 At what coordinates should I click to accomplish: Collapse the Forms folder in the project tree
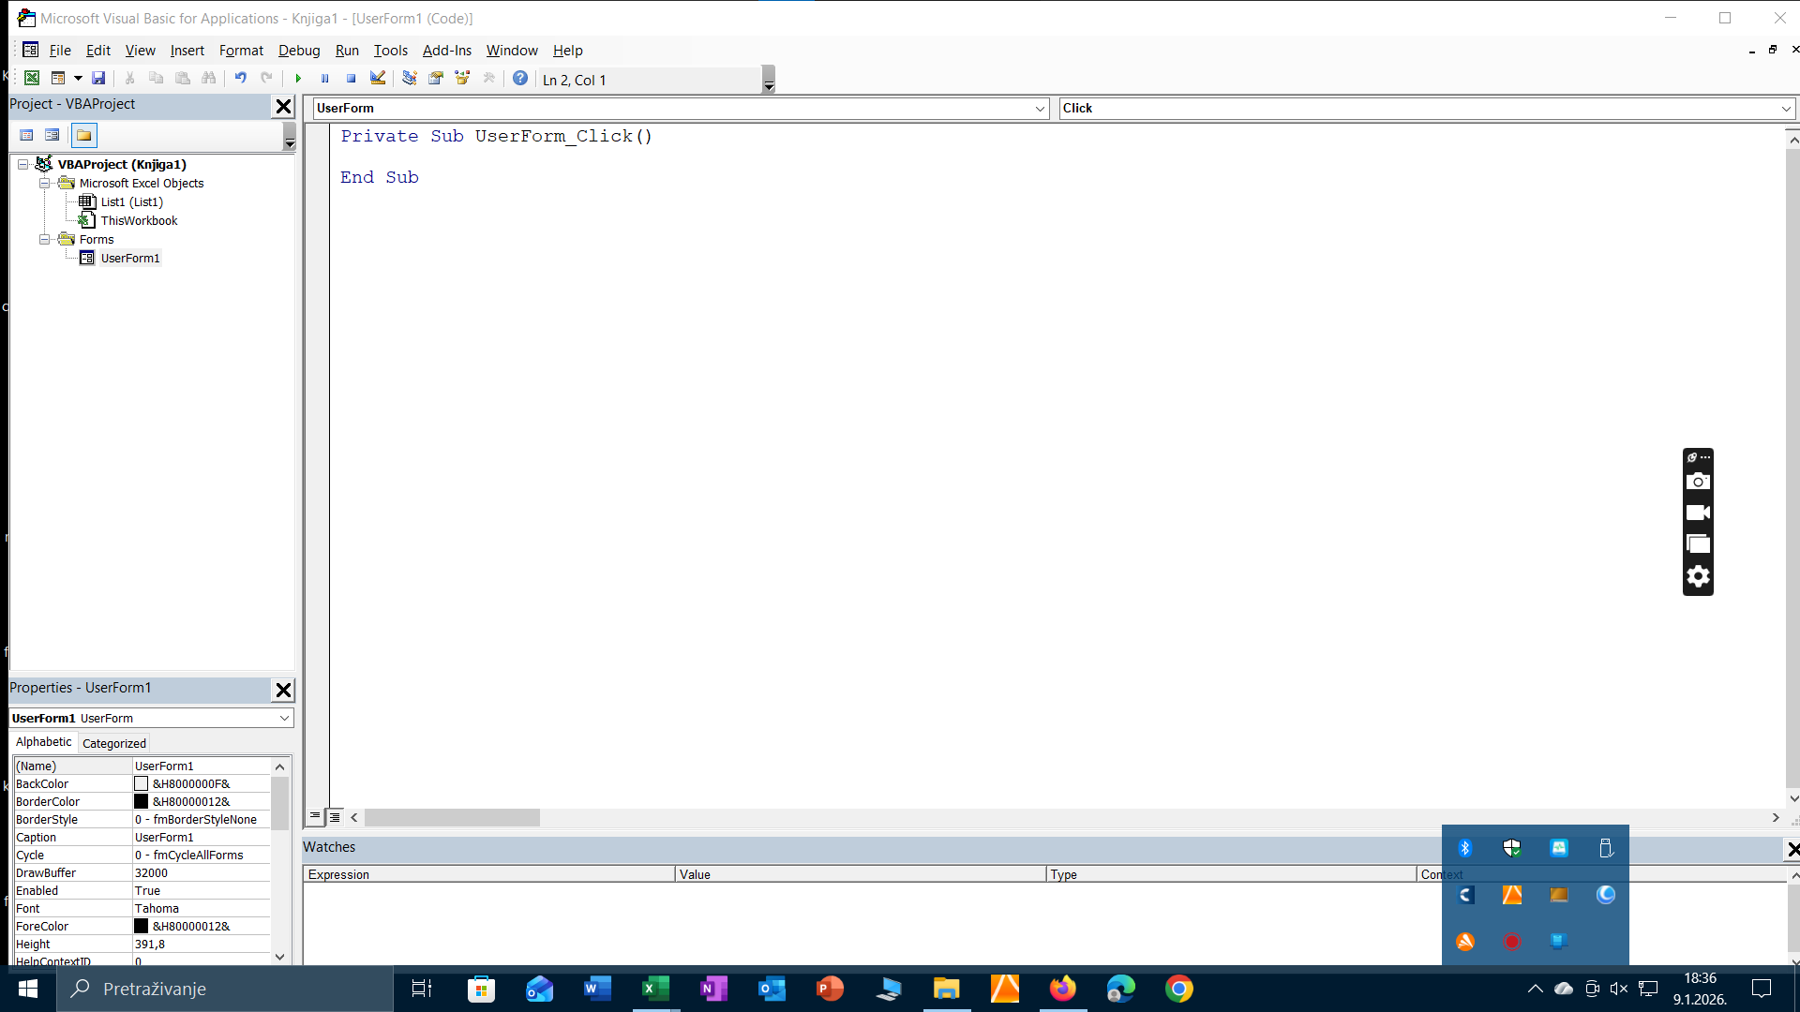point(44,240)
